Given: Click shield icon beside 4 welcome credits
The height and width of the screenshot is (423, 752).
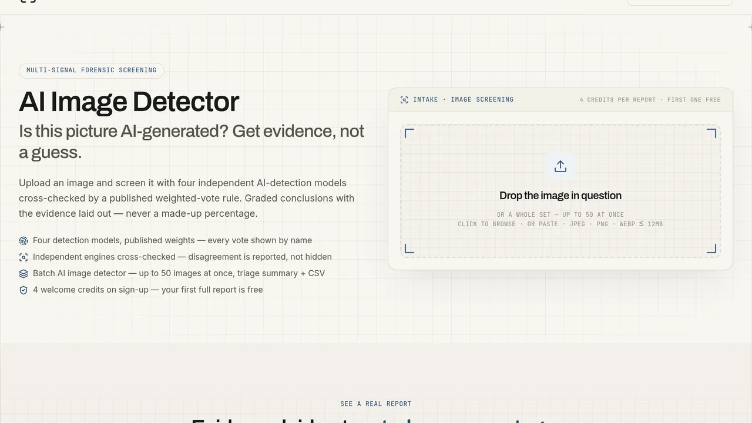Looking at the screenshot, I should click(x=23, y=290).
